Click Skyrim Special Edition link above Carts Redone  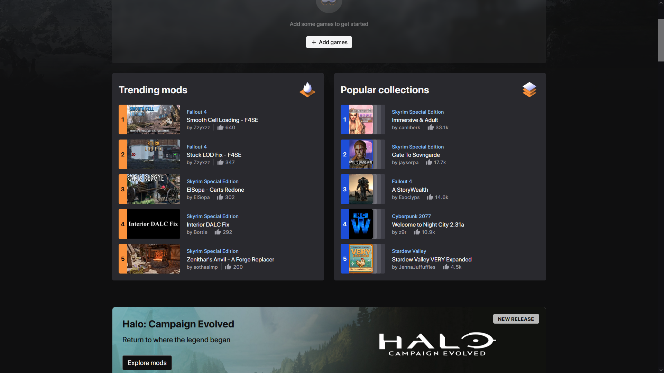(x=213, y=181)
